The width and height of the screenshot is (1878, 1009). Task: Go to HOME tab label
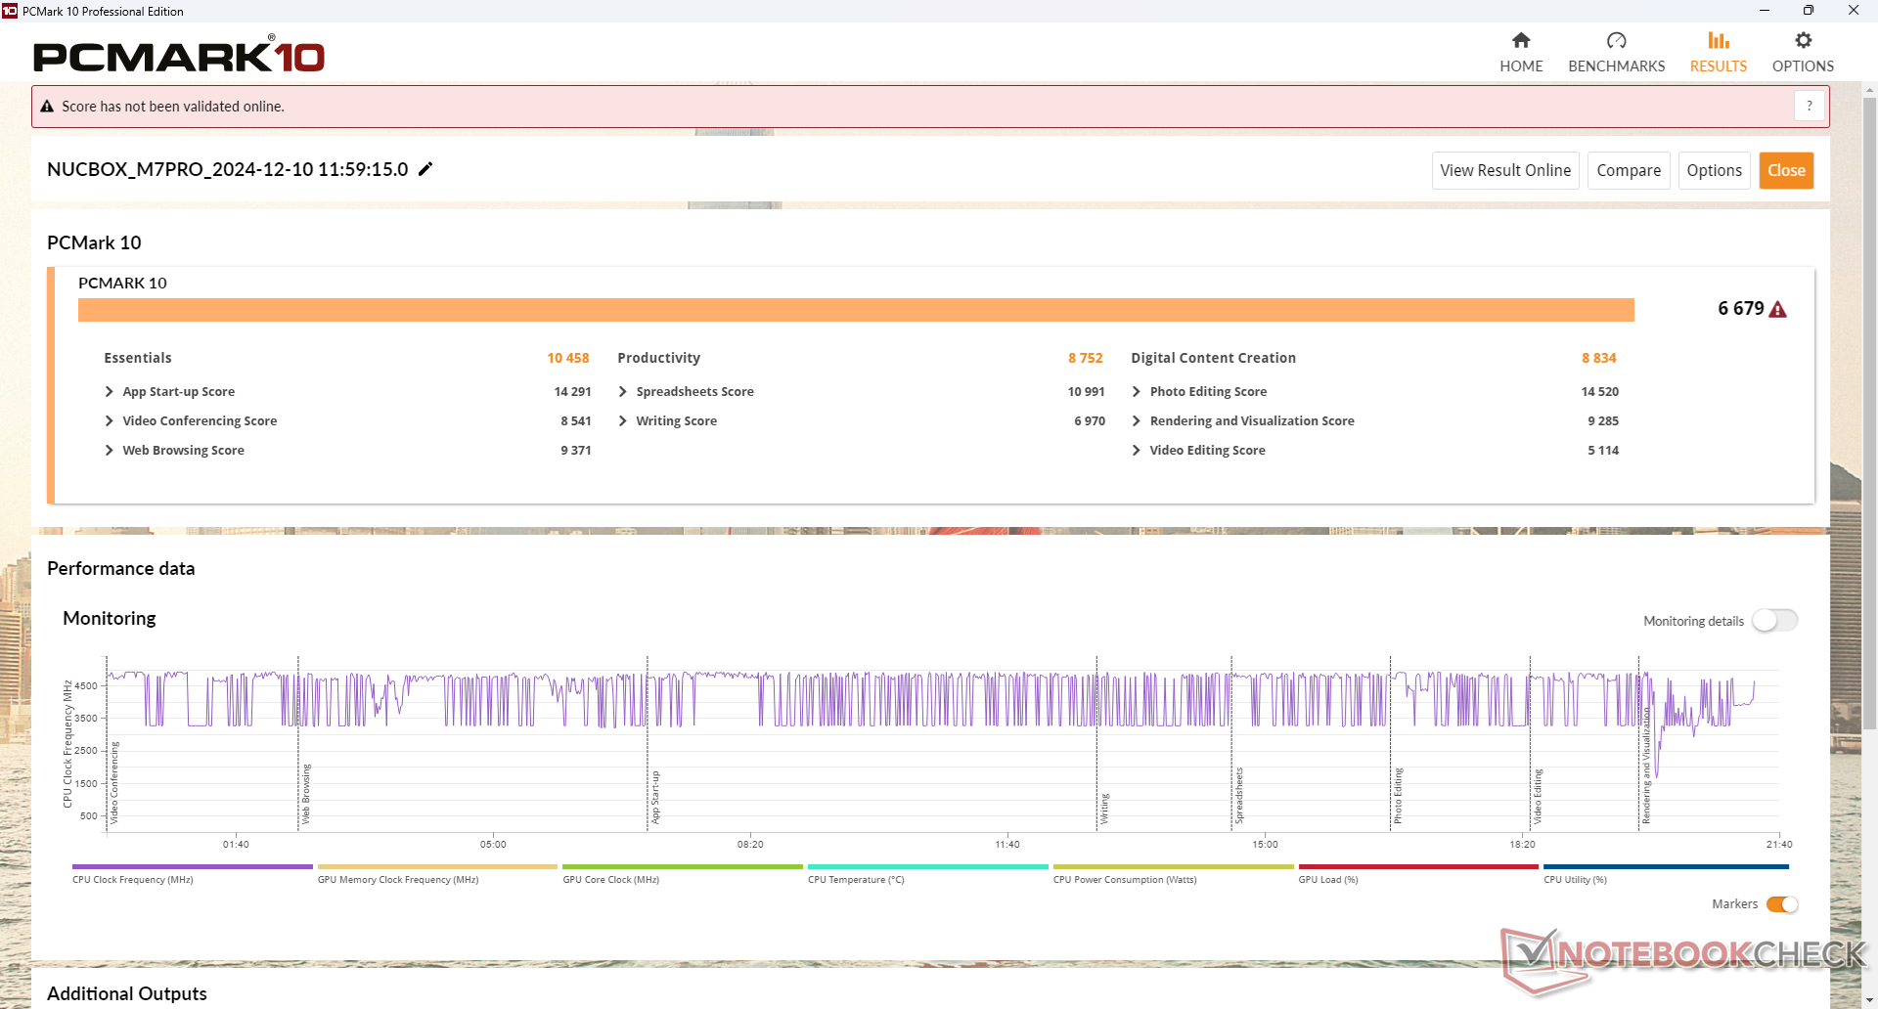click(1521, 66)
